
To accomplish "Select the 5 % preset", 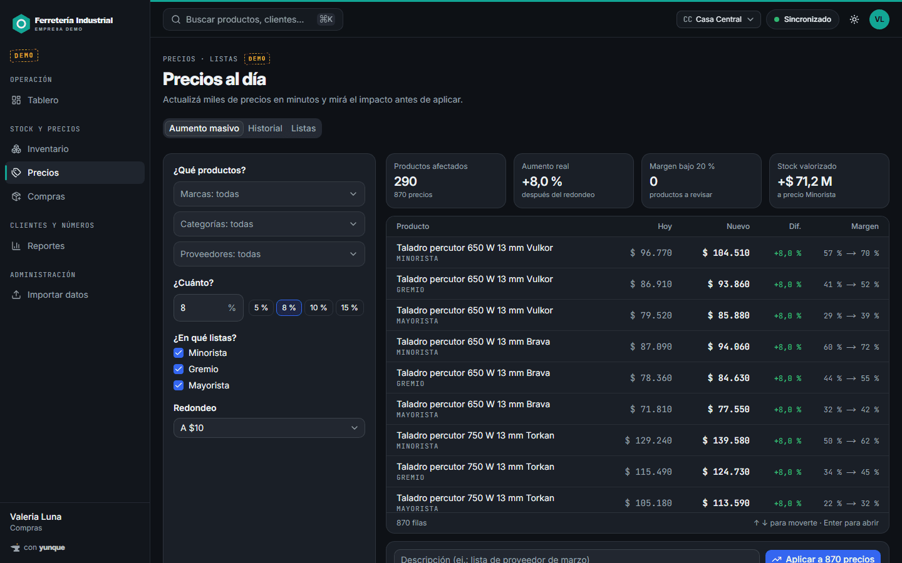I will coord(261,308).
